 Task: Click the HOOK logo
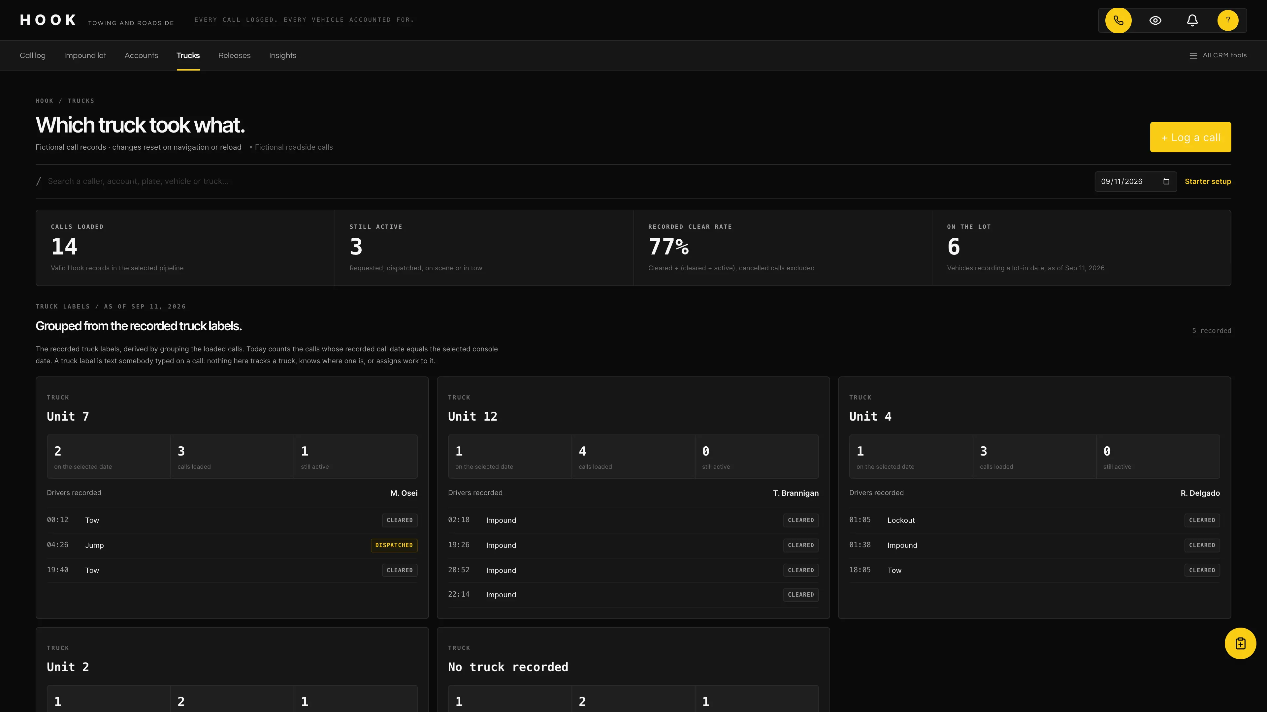pos(48,20)
